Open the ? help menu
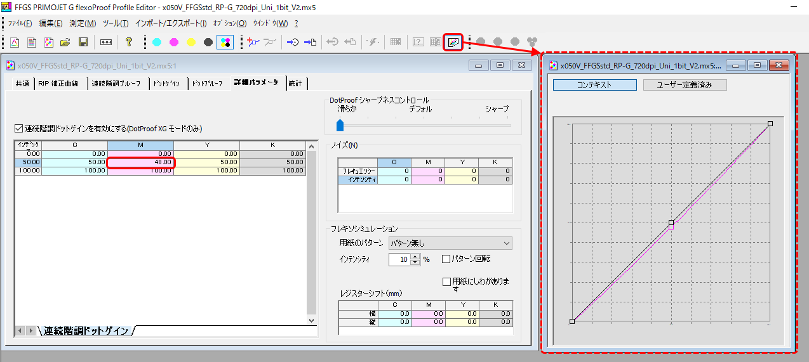The height and width of the screenshot is (362, 809). (x=297, y=23)
